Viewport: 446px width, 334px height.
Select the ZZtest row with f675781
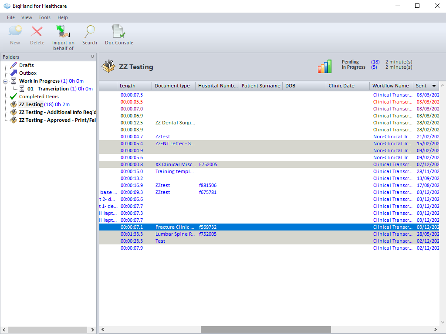point(269,192)
